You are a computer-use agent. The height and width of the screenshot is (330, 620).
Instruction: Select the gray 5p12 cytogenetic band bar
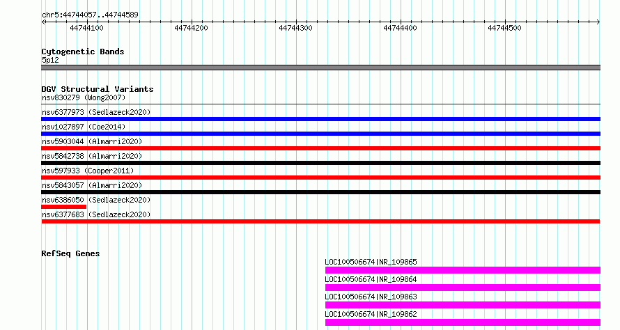coord(320,68)
